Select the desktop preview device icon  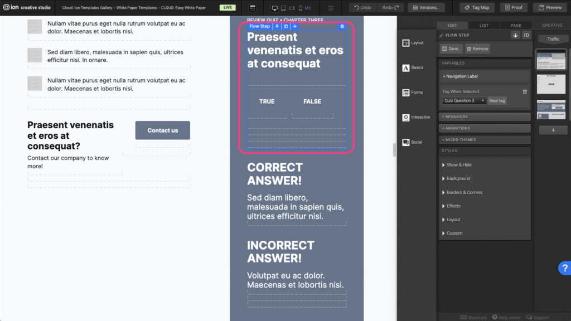click(274, 8)
